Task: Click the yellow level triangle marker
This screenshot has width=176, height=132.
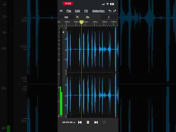Action: coord(63,32)
